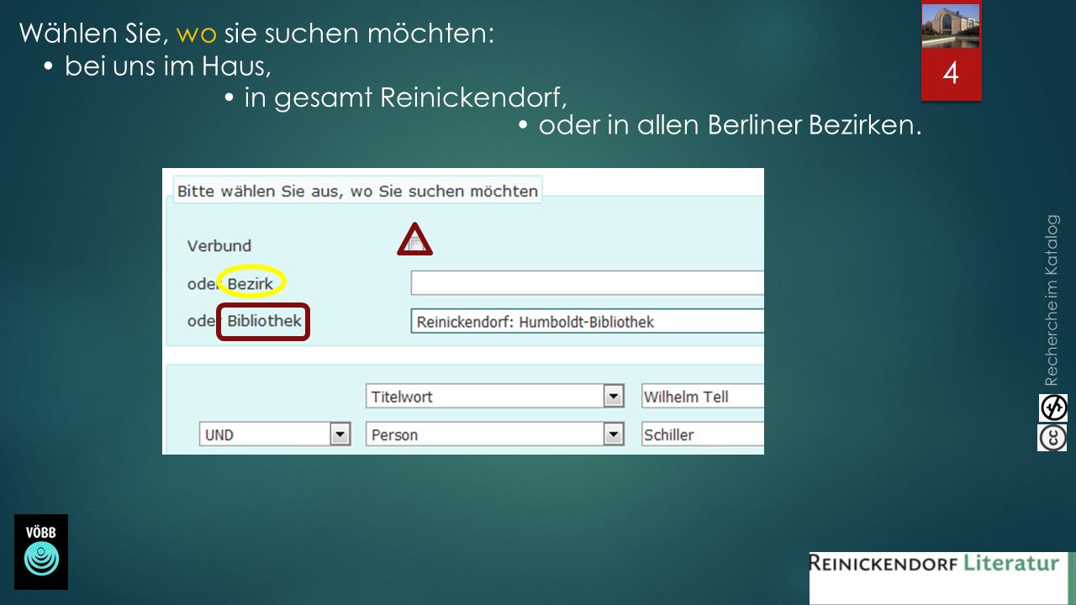1076x605 pixels.
Task: Click the upper Creative Commons license icon
Action: (x=1052, y=408)
